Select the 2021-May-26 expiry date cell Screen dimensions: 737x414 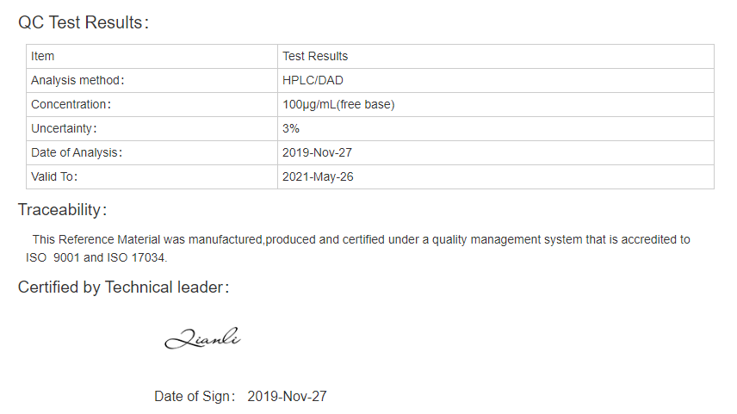click(496, 176)
